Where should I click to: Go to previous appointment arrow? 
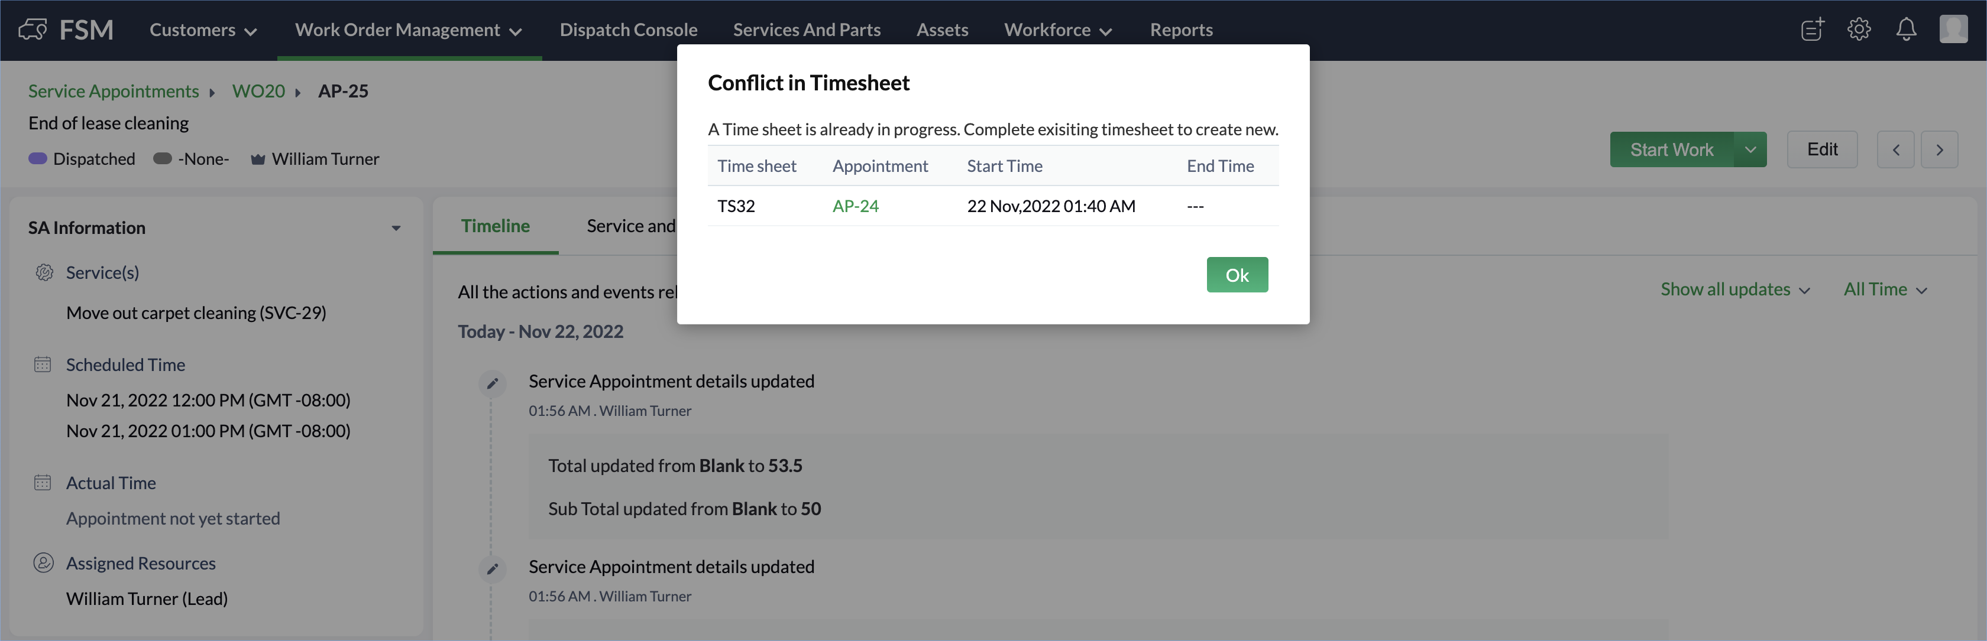[x=1895, y=149]
